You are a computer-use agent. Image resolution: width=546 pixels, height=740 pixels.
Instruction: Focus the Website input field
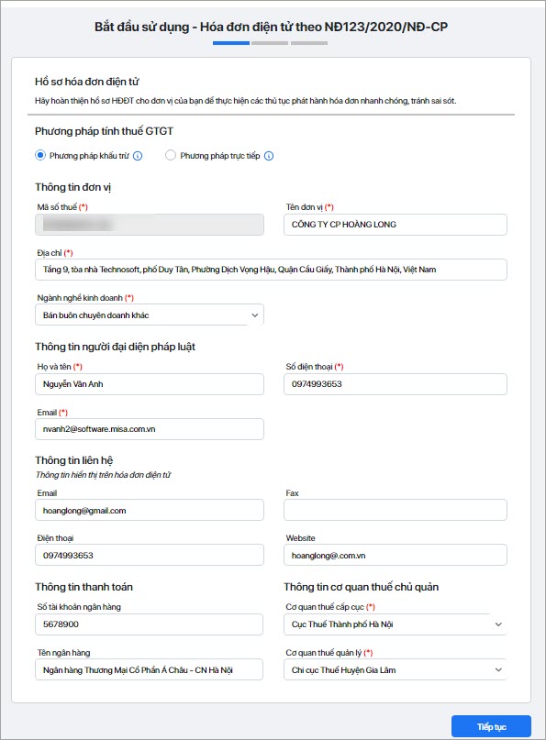tap(396, 555)
